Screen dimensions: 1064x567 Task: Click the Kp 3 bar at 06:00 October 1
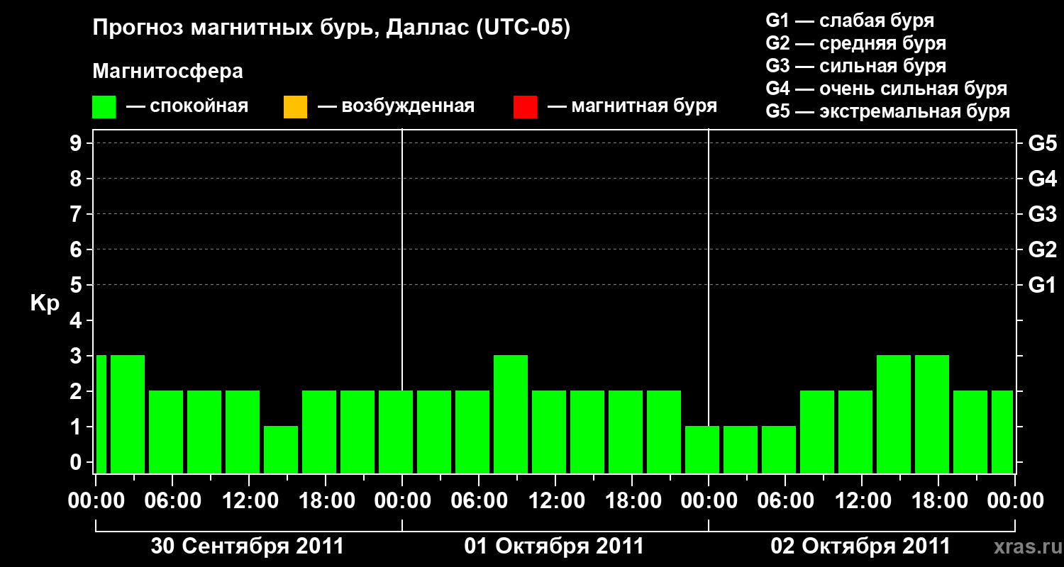[x=511, y=414]
